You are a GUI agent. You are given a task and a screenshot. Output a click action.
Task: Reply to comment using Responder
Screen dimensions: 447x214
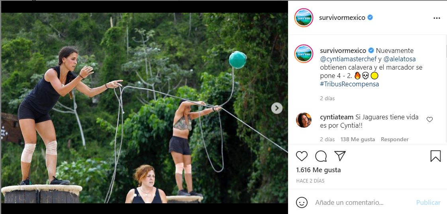[394, 139]
